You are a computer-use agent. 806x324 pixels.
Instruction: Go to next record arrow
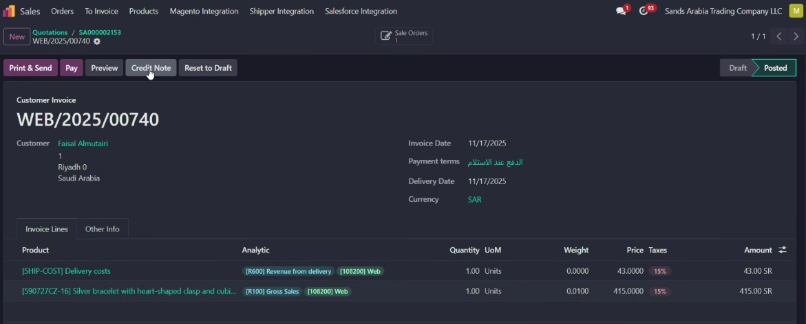pyautogui.click(x=796, y=36)
